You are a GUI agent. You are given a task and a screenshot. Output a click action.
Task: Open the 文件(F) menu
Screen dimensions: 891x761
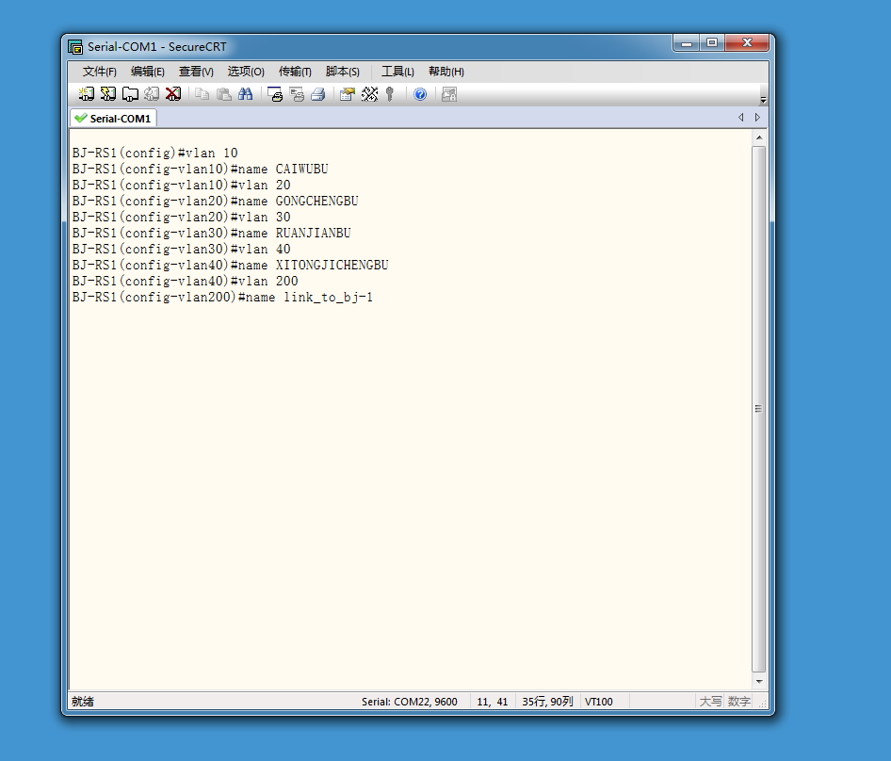[100, 72]
